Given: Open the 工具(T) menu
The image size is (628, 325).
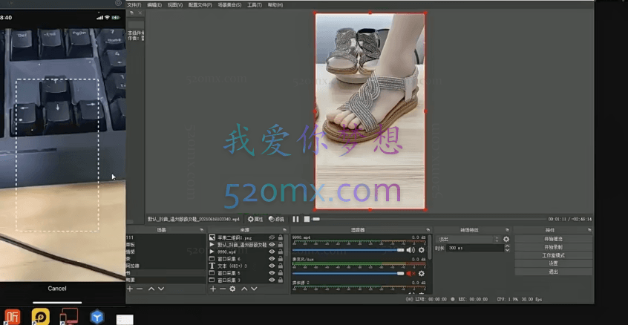Looking at the screenshot, I should tap(255, 4).
